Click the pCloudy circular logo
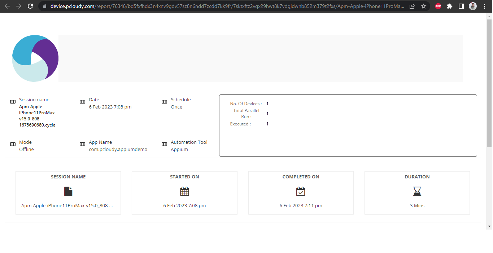The height and width of the screenshot is (253, 493). [35, 58]
